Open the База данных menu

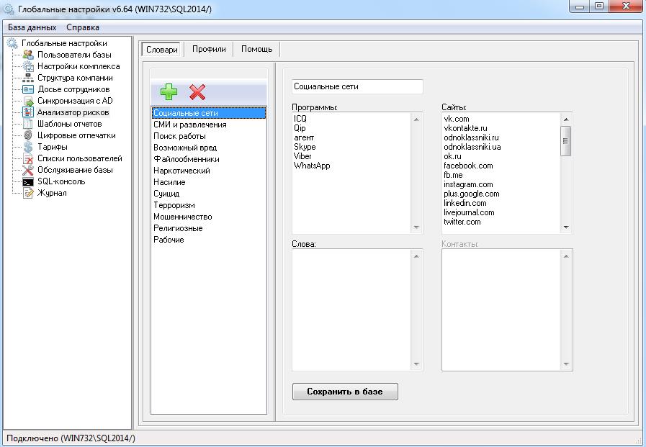pos(32,27)
